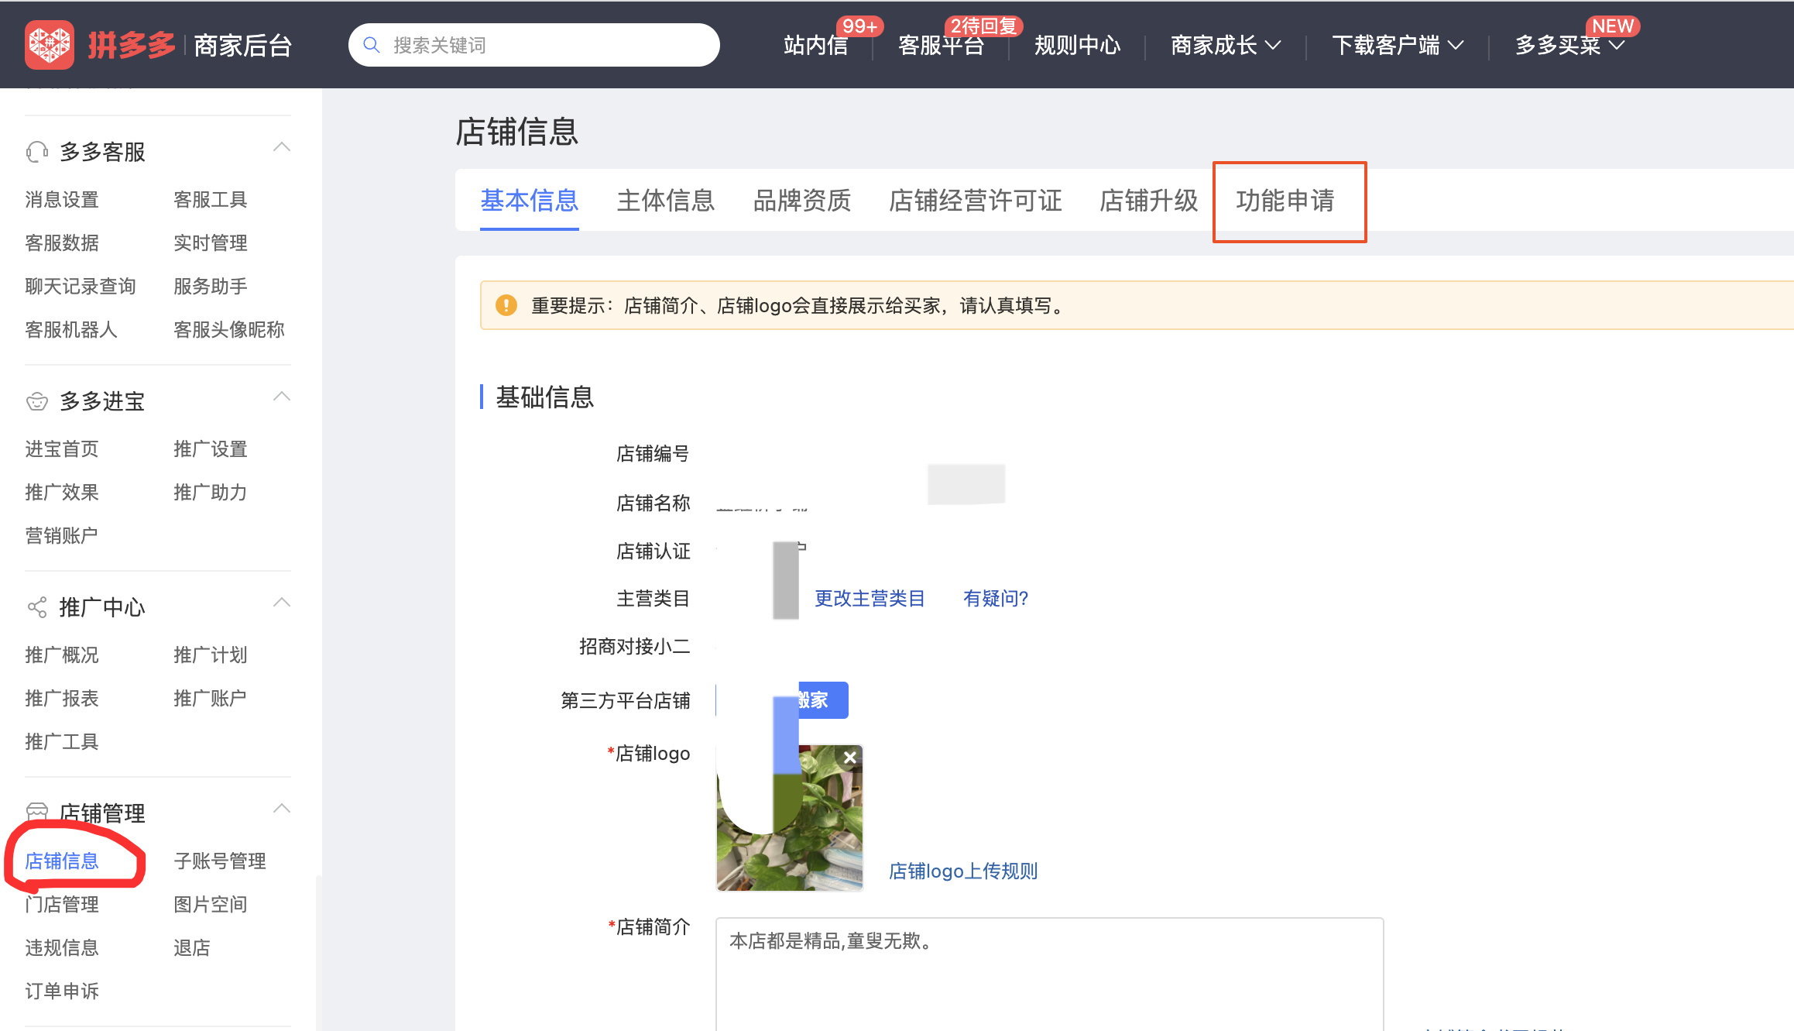Open the 下载客户端 dropdown

(1397, 44)
